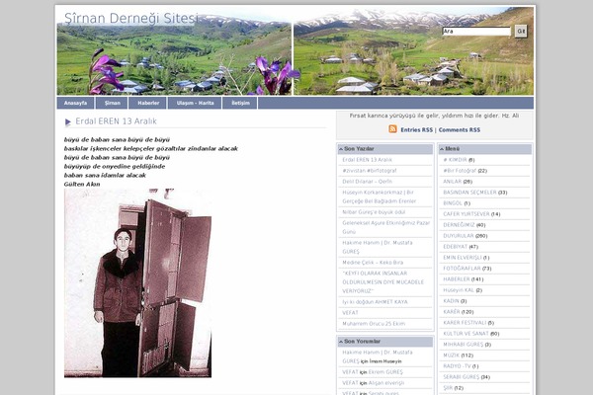Open the Comments RSS link

click(x=460, y=129)
